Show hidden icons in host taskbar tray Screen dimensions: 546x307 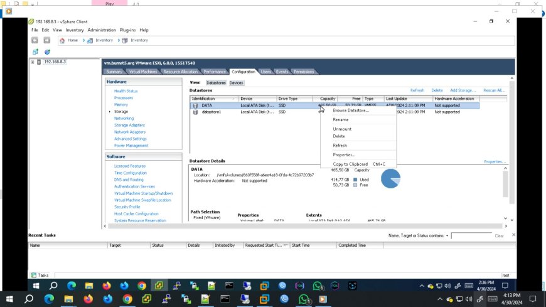[x=440, y=299]
